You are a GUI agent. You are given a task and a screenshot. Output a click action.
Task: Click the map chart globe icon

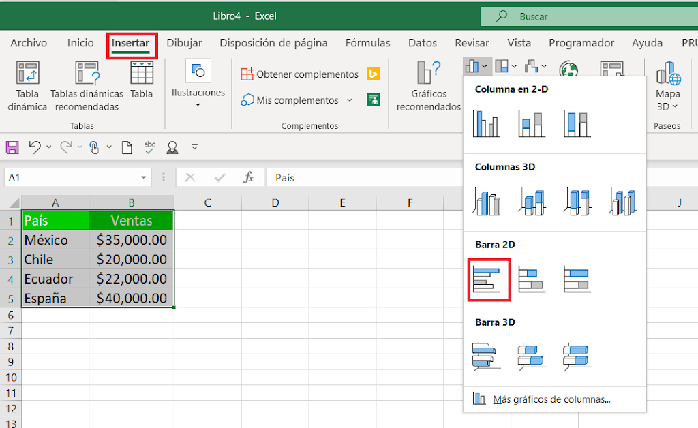click(x=570, y=68)
